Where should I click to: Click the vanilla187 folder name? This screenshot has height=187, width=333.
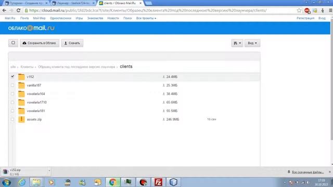[x=34, y=85]
